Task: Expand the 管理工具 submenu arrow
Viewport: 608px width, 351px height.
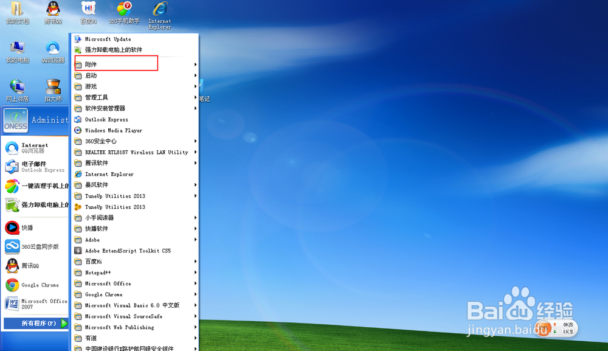Action: click(195, 97)
